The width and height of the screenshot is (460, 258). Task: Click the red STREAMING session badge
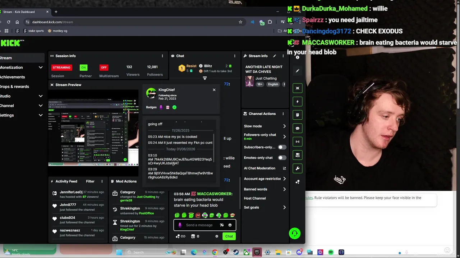coord(61,67)
